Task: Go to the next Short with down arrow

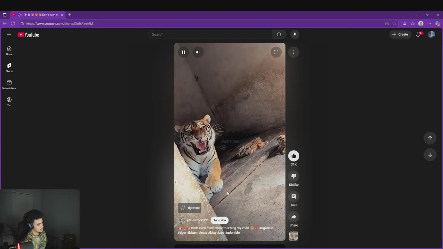Action: click(430, 155)
